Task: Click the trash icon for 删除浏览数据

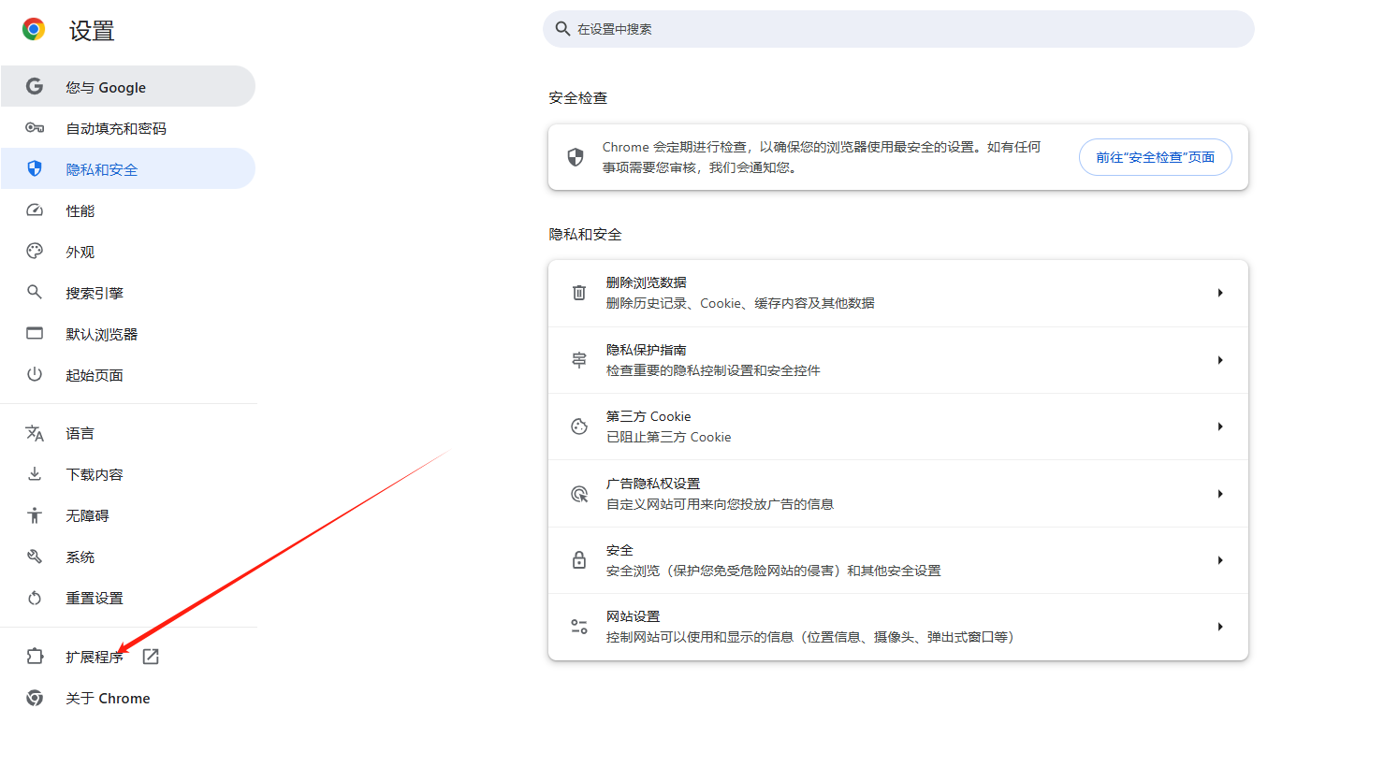Action: point(579,293)
